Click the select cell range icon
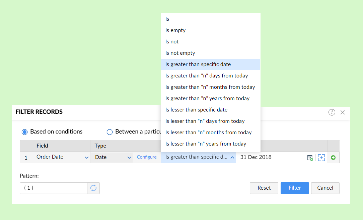The image size is (363, 220). [x=321, y=158]
